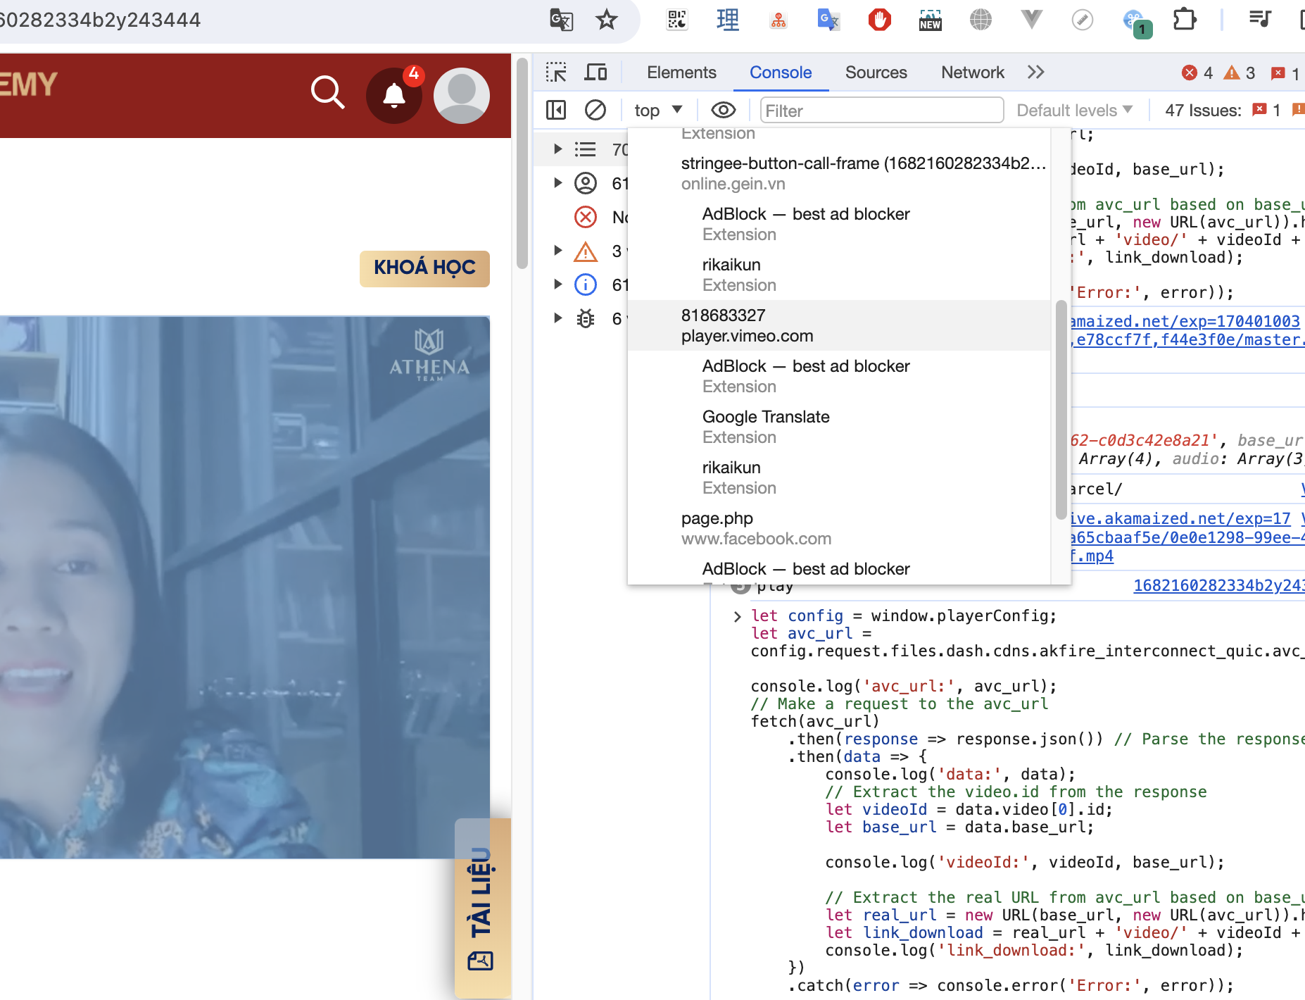Create a live expression with the eye icon
Image resolution: width=1305 pixels, height=1000 pixels.
724,110
